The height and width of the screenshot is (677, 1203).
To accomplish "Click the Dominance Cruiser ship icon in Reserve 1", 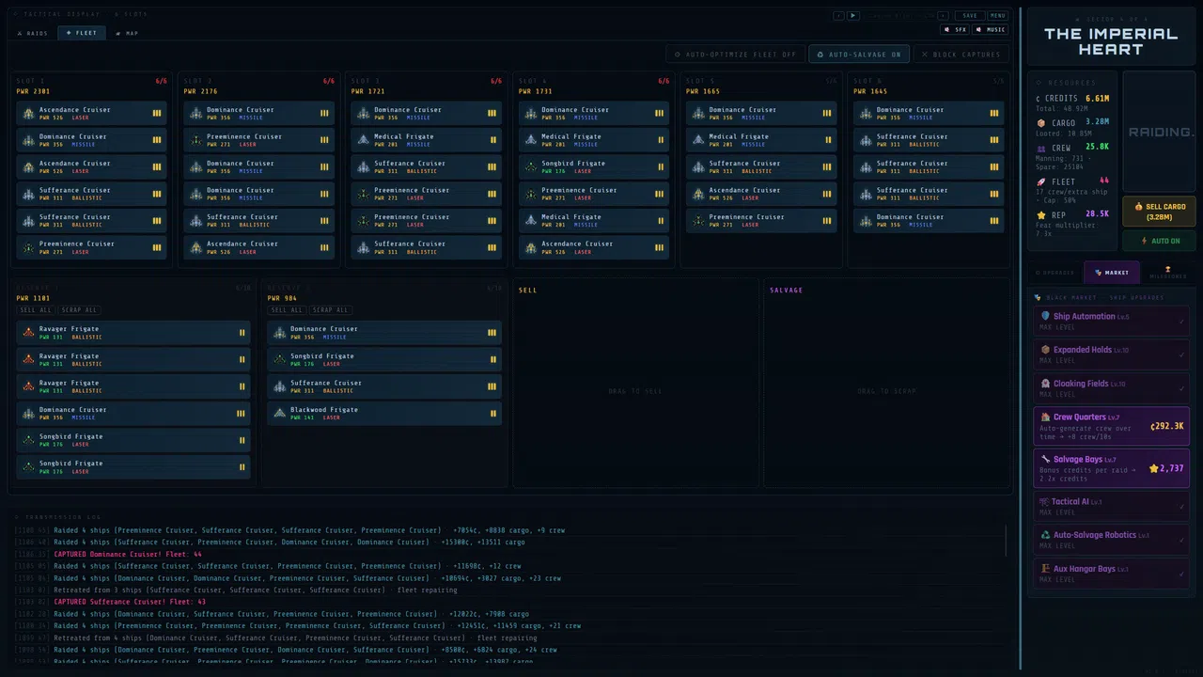I will pyautogui.click(x=29, y=413).
